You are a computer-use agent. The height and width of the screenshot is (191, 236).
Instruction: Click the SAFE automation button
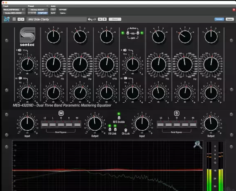click(53, 13)
